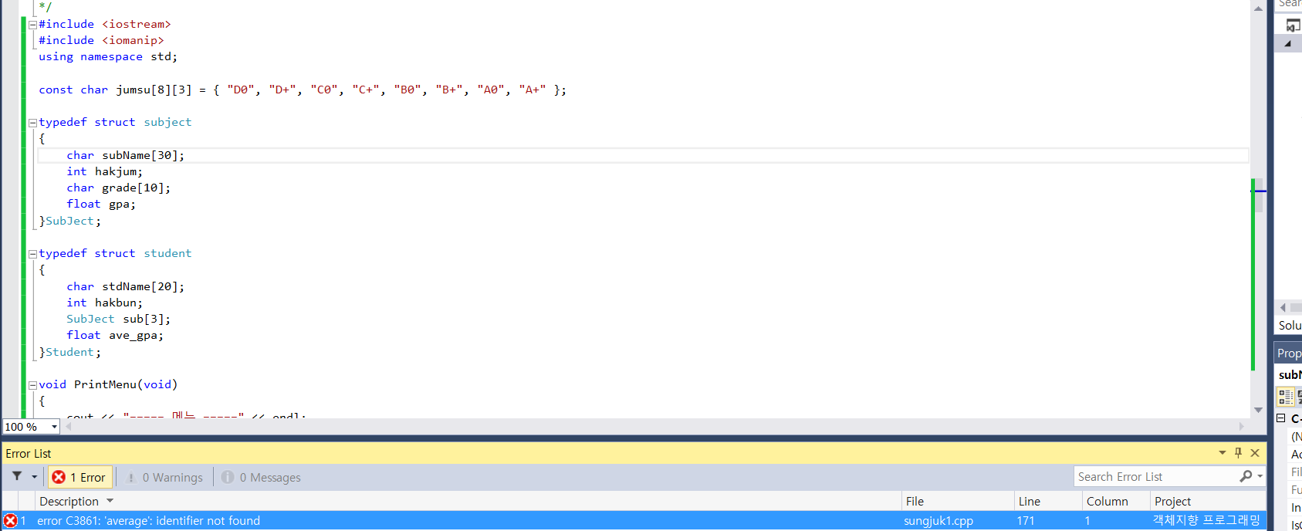Open Error List window position dropdown
Screen dimensions: 1302x531
tap(1222, 453)
